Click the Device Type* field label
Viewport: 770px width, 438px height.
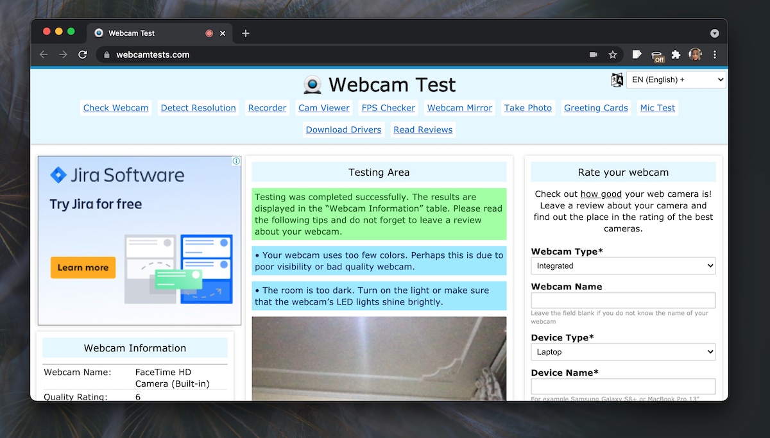[x=563, y=337]
